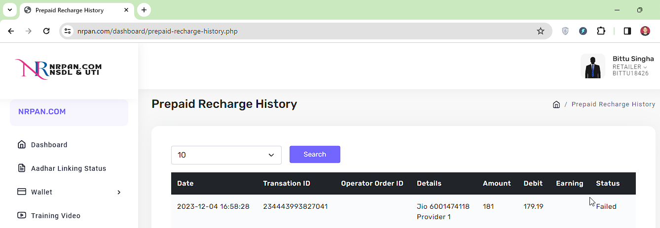Click the Dashboard house icon in sidebar
The width and height of the screenshot is (660, 228).
coord(22,145)
